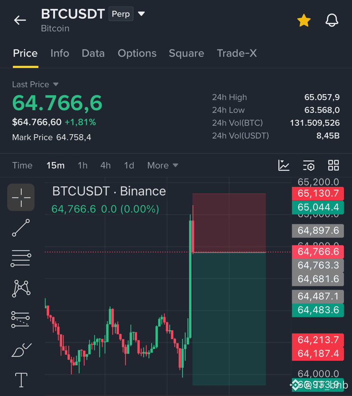
Task: Select the 15m interval
Action: 55,165
